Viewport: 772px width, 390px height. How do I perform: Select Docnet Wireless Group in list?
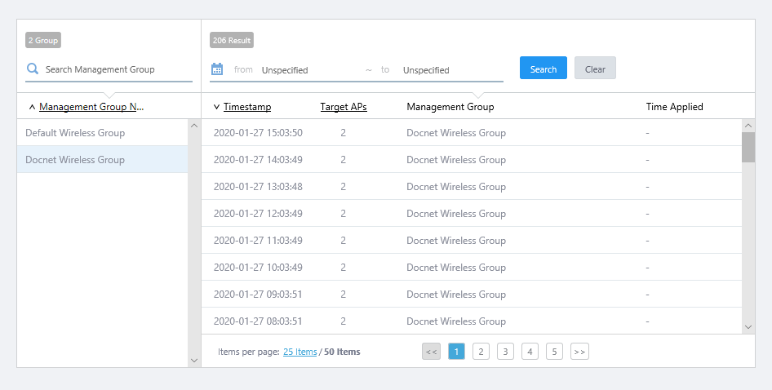tap(75, 160)
